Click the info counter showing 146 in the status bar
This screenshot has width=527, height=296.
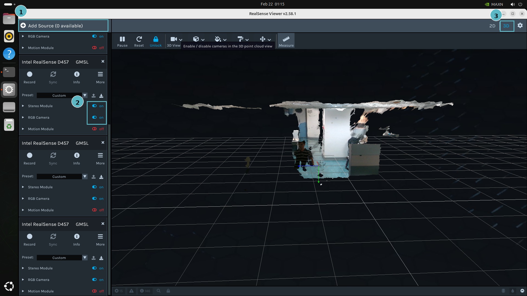tap(145, 291)
